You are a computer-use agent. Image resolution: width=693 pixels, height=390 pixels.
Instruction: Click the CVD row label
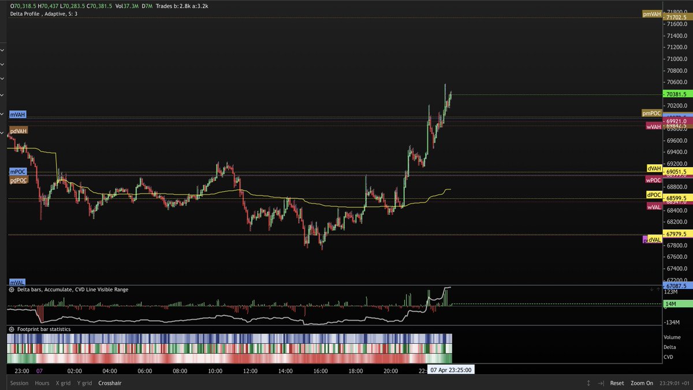pyautogui.click(x=669, y=358)
